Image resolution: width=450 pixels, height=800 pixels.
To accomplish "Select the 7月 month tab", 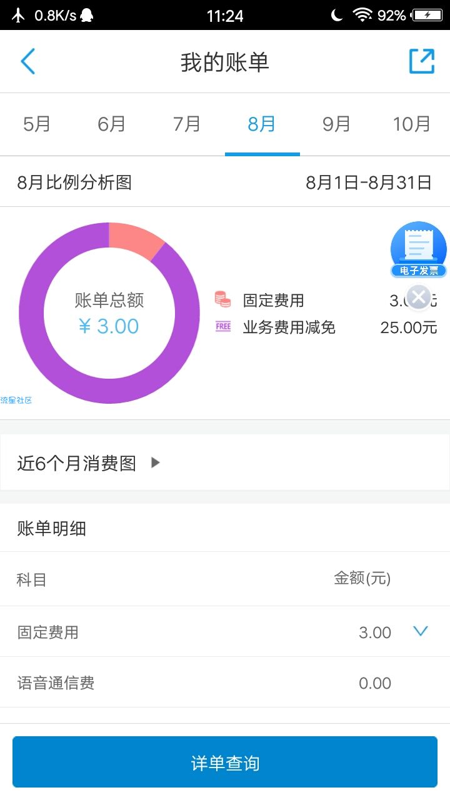I will point(187,124).
